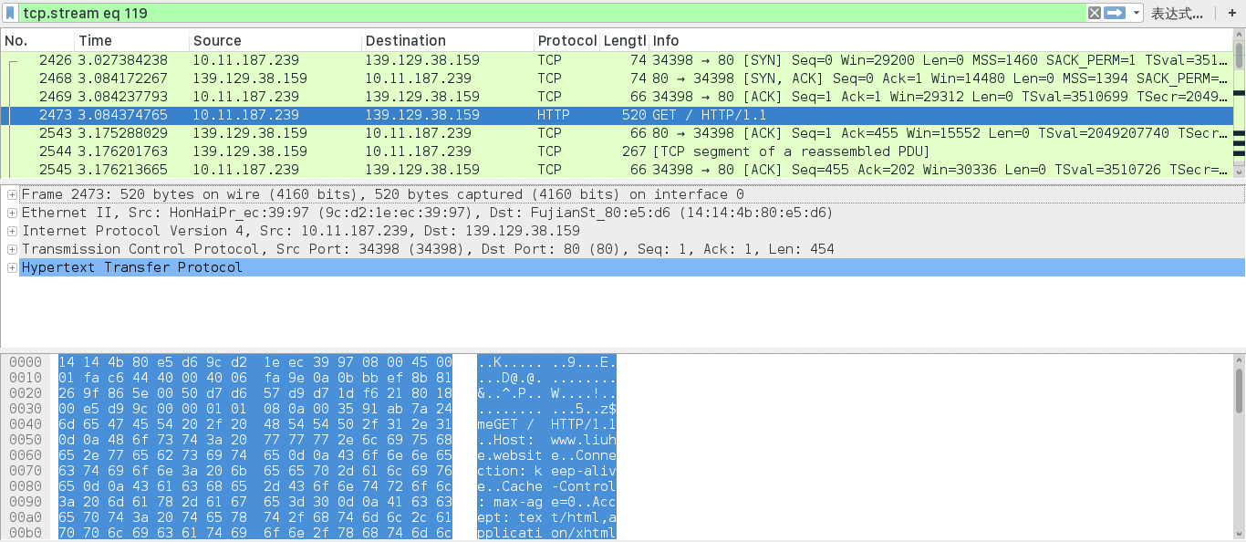Sort by the Info column header
Screen dimensions: 1246x542
(940, 41)
